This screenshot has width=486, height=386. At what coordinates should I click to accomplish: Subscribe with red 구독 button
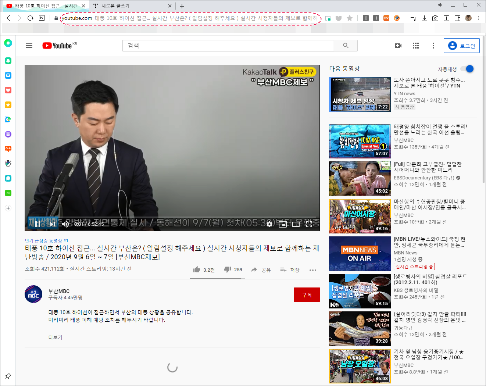point(307,295)
